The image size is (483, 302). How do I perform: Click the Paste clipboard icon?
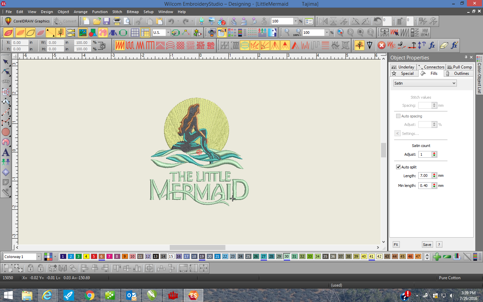(x=159, y=21)
